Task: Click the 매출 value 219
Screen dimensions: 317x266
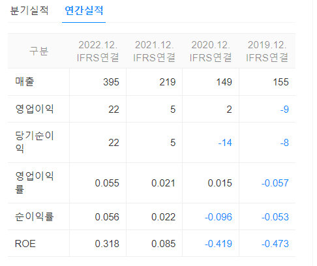Action: (168, 82)
